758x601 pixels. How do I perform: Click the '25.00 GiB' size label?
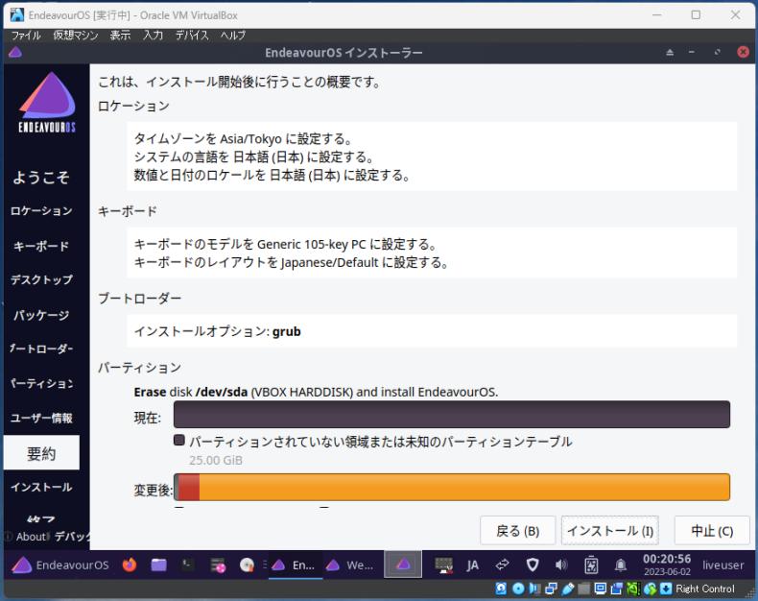pyautogui.click(x=216, y=460)
